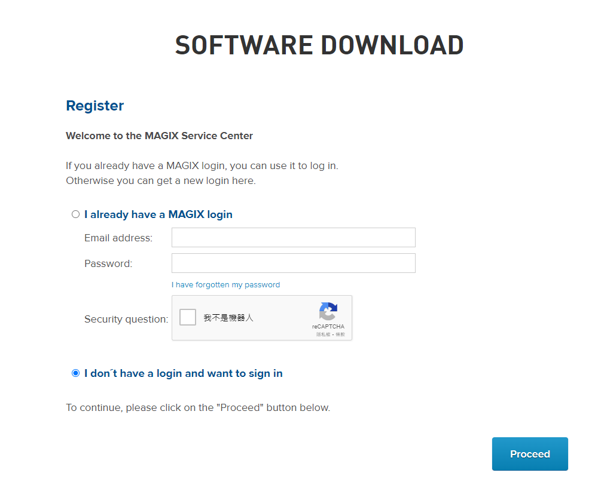Select "I don't have a login" radio button
The height and width of the screenshot is (488, 601).
click(75, 373)
